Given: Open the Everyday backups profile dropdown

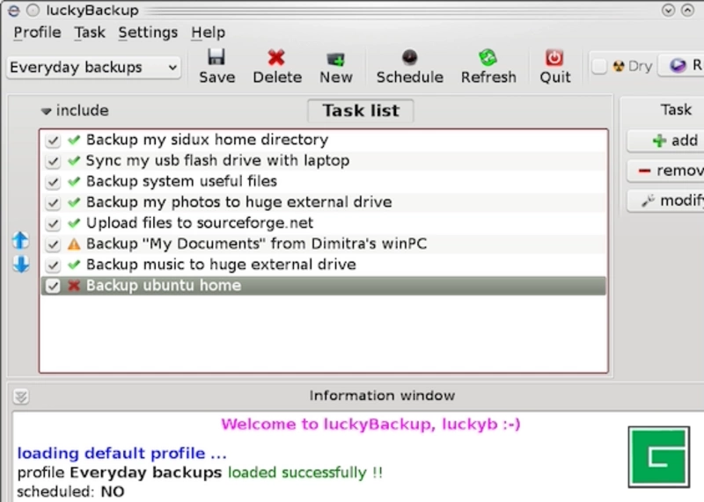Looking at the screenshot, I should coord(93,67).
